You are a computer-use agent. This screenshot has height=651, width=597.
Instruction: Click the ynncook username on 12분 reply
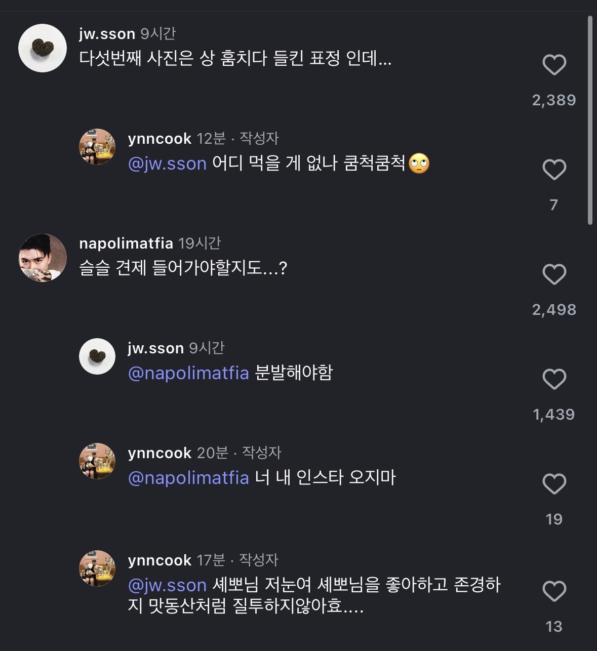(x=160, y=139)
